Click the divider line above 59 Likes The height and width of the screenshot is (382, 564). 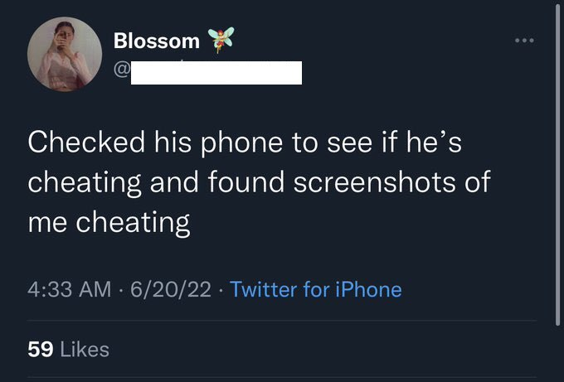[x=282, y=322]
